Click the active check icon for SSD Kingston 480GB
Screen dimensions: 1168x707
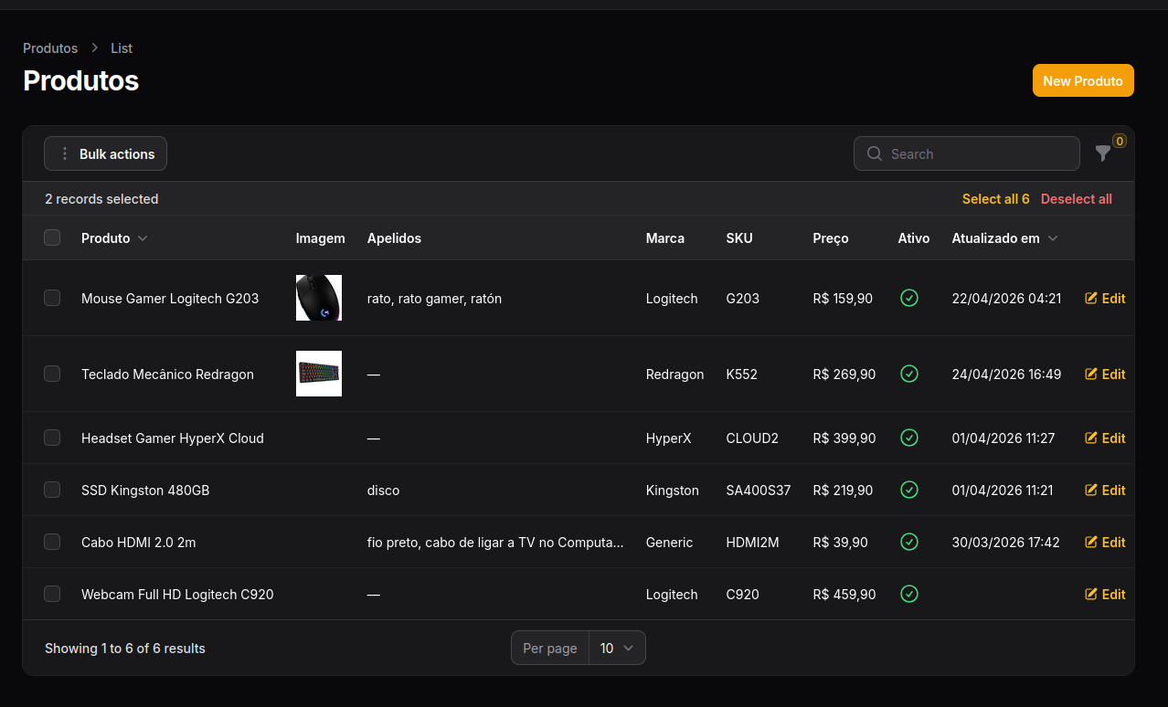[x=909, y=490]
